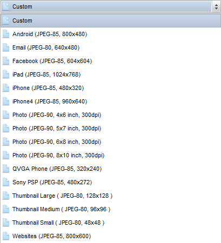
Task: Click file icon beside Photo 6x8 preset
Action: pyautogui.click(x=6, y=142)
